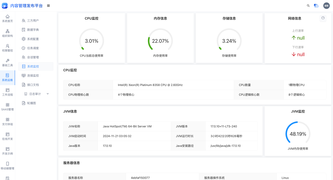
Task: Click the clock icon in network info card
Action: coord(323,18)
